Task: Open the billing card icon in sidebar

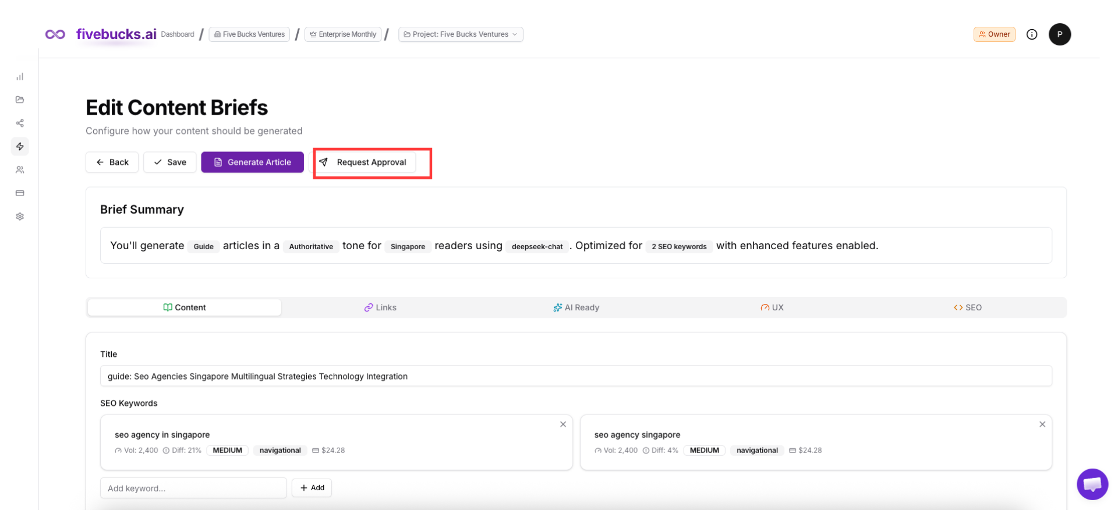Action: click(20, 193)
